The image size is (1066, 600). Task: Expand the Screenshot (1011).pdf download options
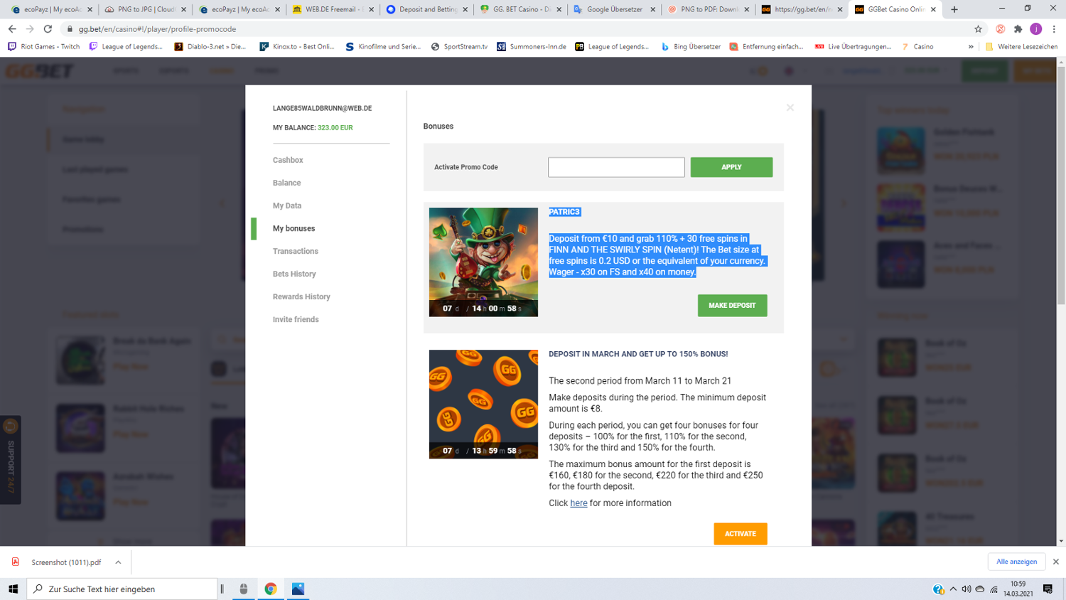point(118,562)
